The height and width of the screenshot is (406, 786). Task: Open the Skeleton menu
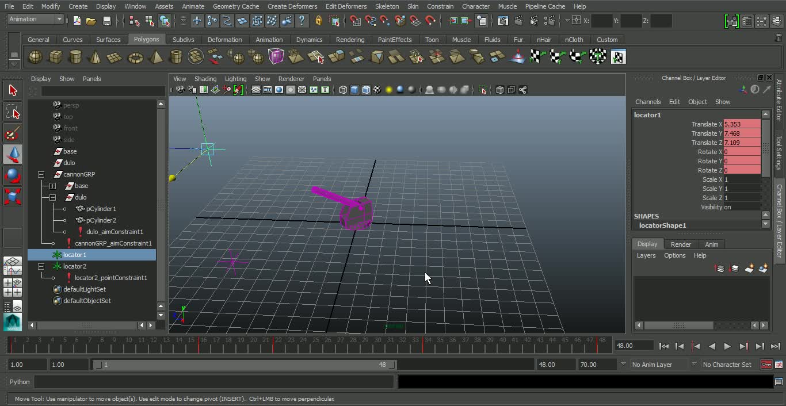pyautogui.click(x=387, y=6)
